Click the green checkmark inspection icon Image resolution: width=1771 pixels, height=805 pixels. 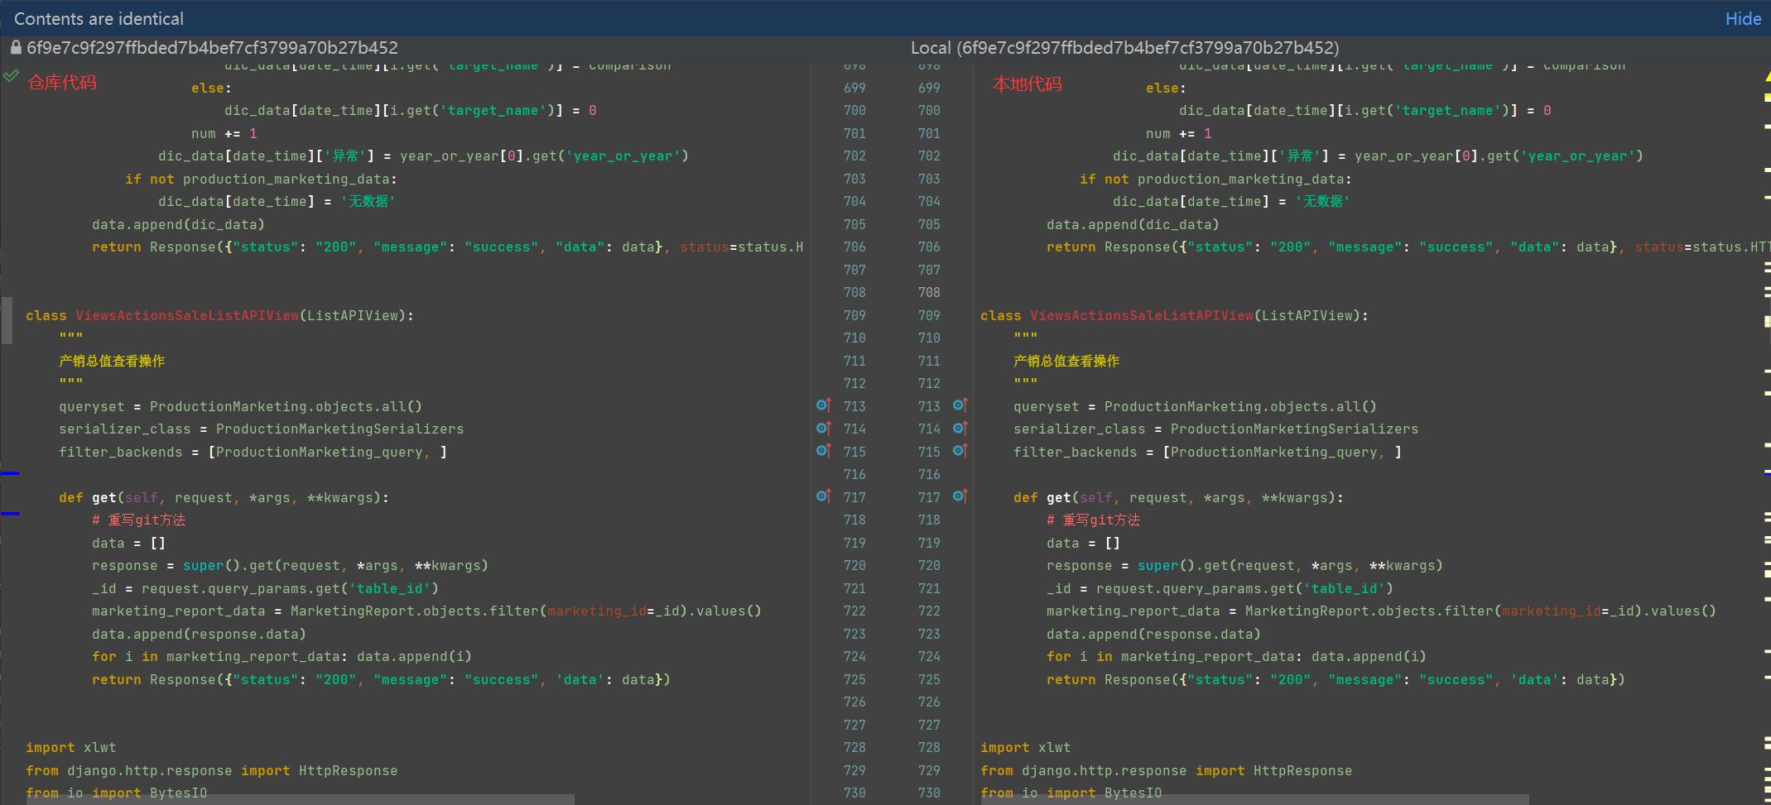[x=11, y=76]
